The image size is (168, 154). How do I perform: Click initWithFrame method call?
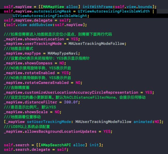(x=97, y=7)
